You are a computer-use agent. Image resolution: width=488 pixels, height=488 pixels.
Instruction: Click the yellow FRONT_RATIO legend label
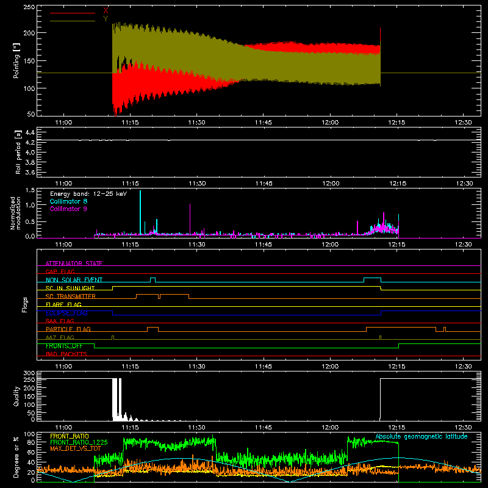click(70, 436)
